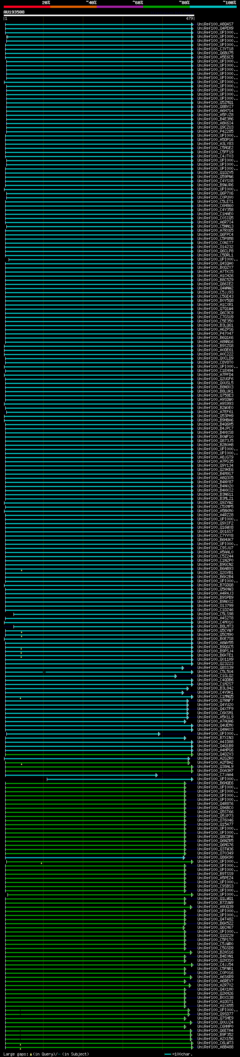Click the query name AU193508
Screen dimensions: 240x1057
(14, 12)
